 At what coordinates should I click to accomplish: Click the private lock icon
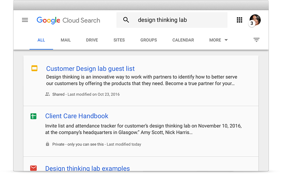(x=48, y=144)
